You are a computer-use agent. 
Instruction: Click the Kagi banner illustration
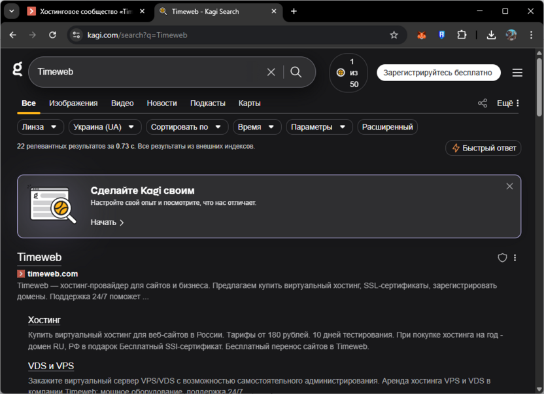coord(52,205)
